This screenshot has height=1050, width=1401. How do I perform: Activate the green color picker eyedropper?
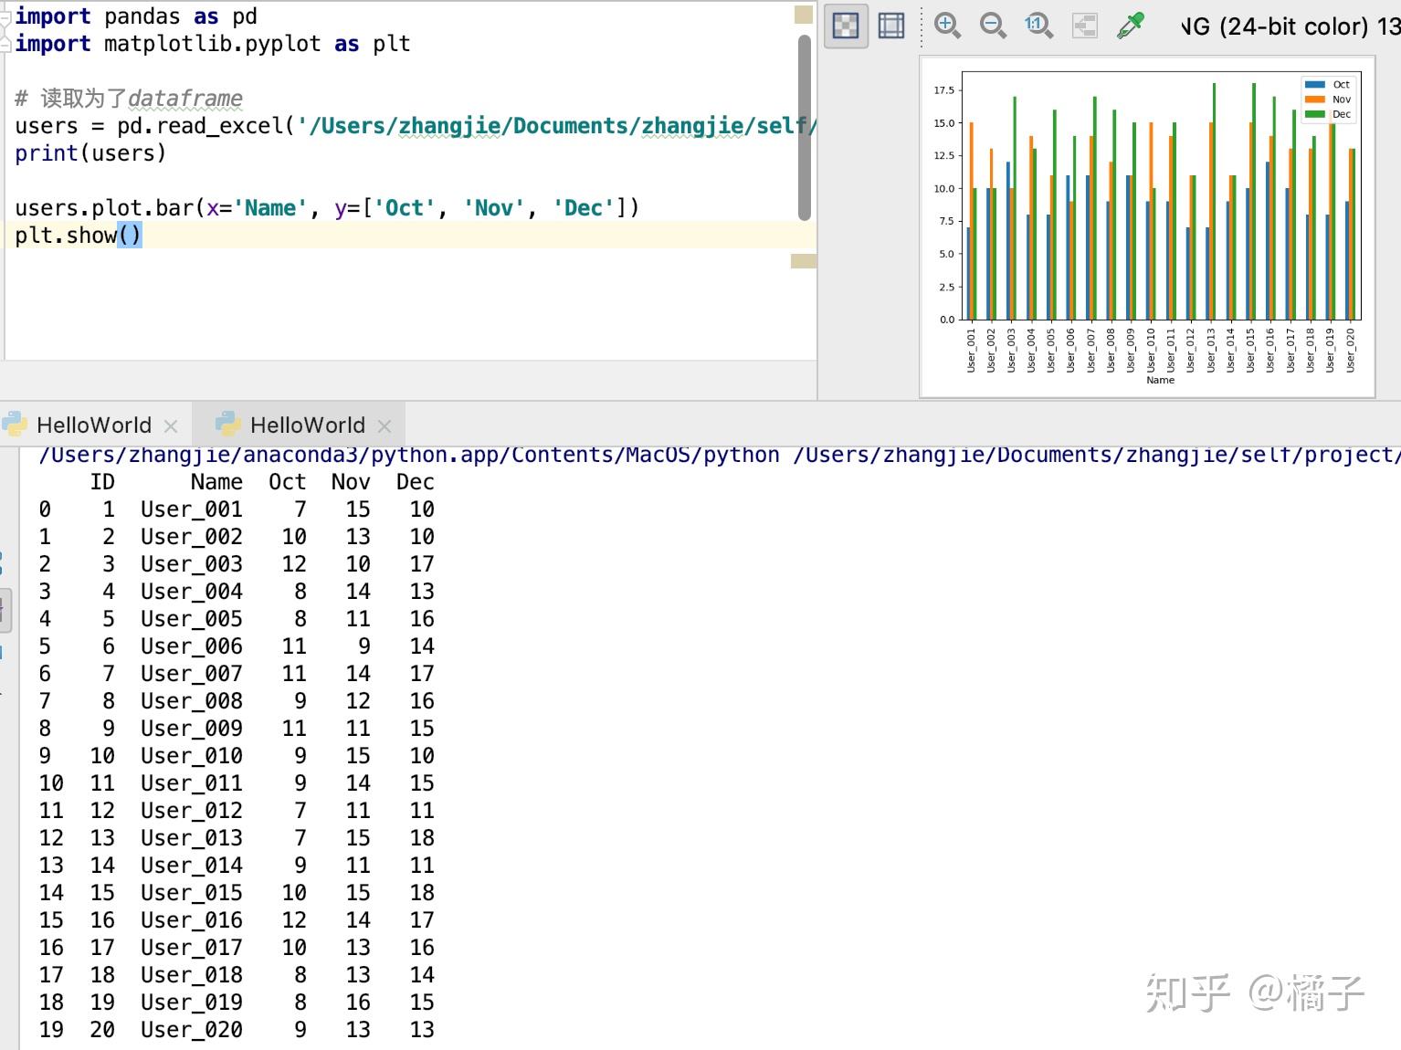point(1131,26)
